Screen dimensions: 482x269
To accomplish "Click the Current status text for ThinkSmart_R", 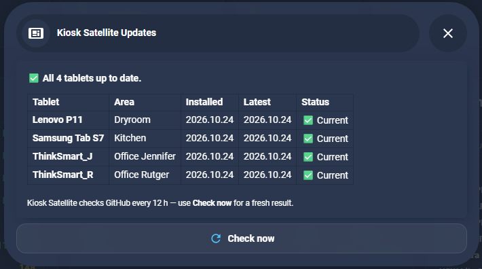I will point(332,175).
